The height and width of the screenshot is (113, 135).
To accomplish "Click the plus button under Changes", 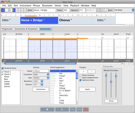I will 83,72.
